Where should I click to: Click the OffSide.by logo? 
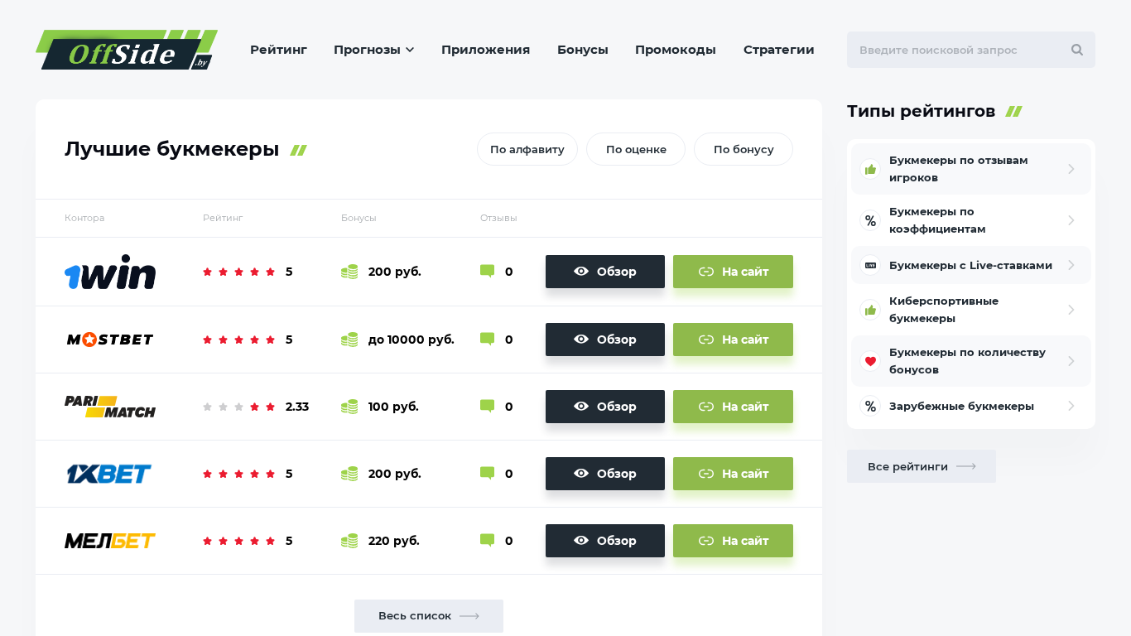(x=127, y=50)
